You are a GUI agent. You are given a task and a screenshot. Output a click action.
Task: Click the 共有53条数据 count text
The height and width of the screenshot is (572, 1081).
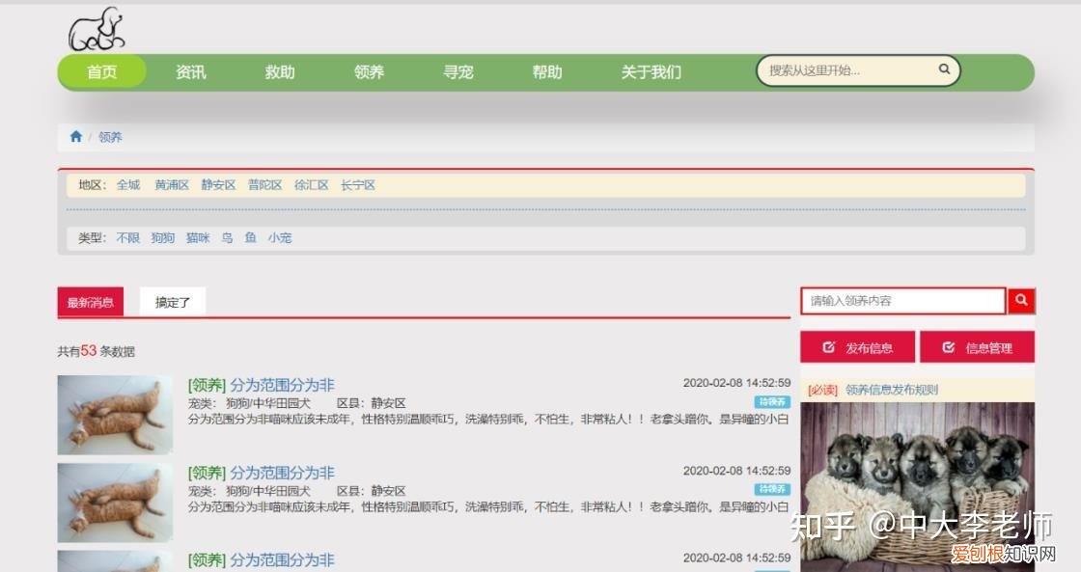[x=96, y=351]
